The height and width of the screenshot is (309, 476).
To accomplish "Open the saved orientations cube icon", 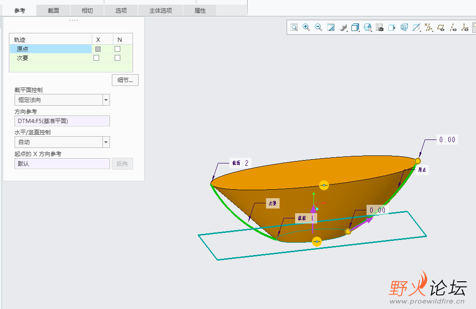I will 355,28.
